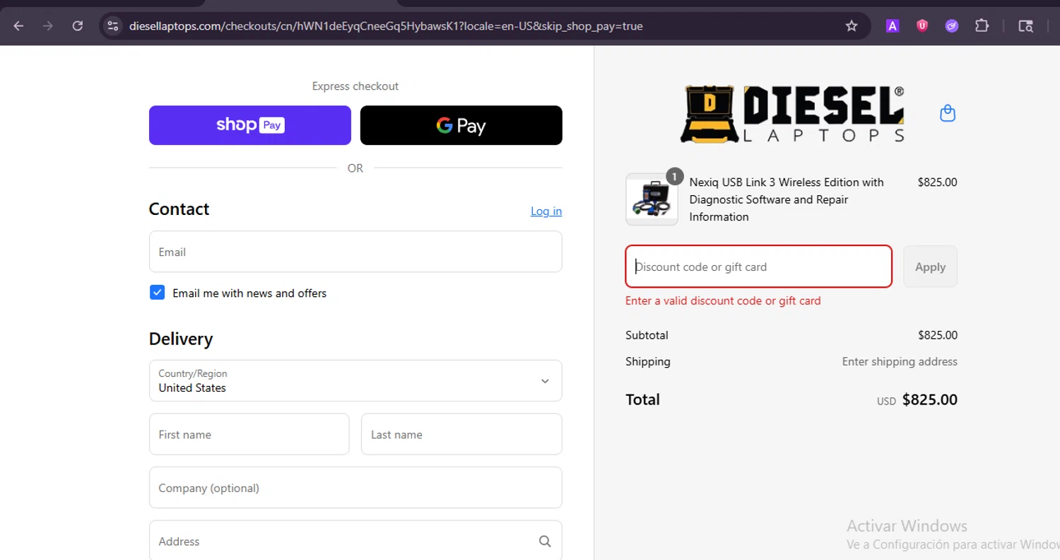This screenshot has width=1060, height=560.
Task: Open the Extensions puzzle piece menu
Action: pyautogui.click(x=982, y=26)
